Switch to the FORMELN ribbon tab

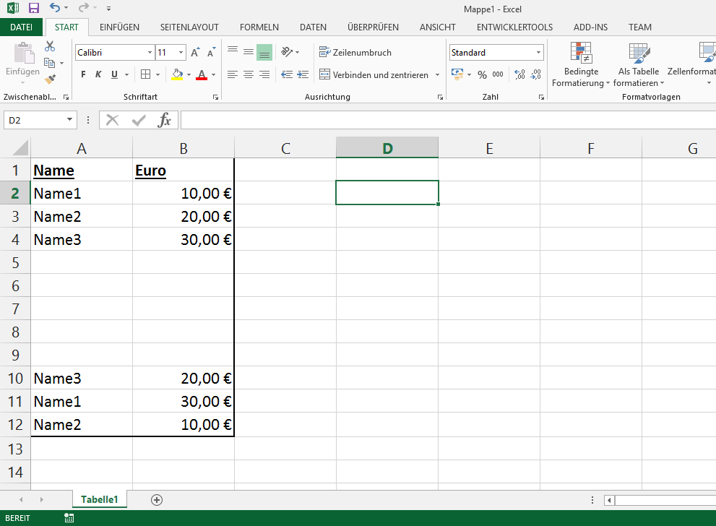[259, 27]
